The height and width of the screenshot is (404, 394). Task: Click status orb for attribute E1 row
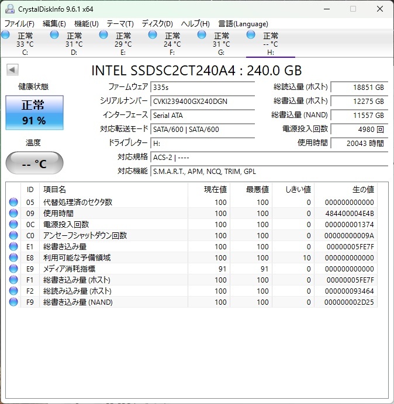coord(13,246)
